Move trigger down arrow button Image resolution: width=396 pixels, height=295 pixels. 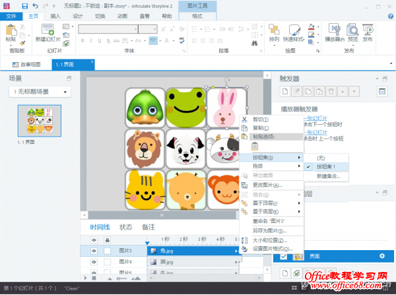(354, 92)
